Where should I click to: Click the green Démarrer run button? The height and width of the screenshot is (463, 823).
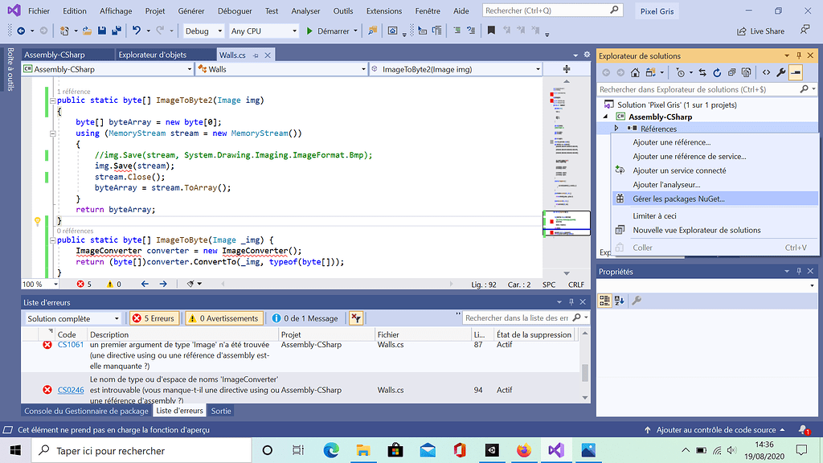328,31
